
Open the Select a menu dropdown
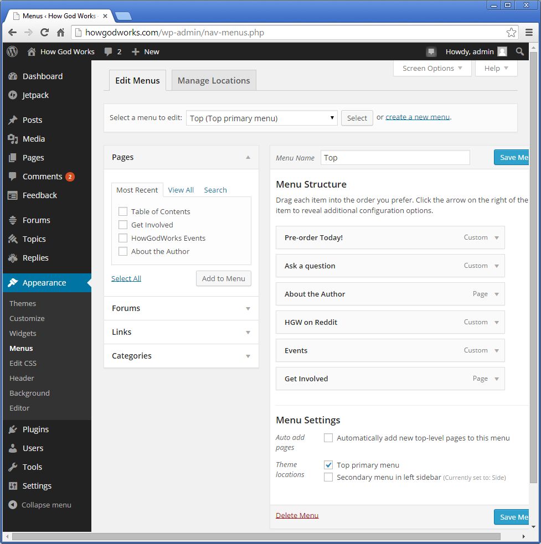click(261, 117)
